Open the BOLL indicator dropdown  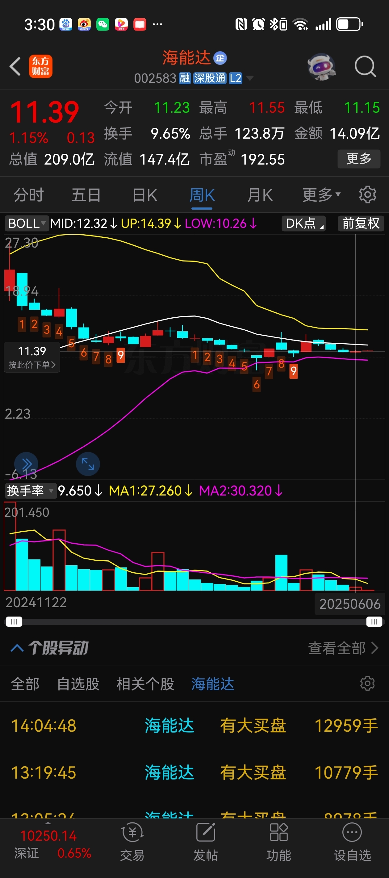pyautogui.click(x=27, y=224)
